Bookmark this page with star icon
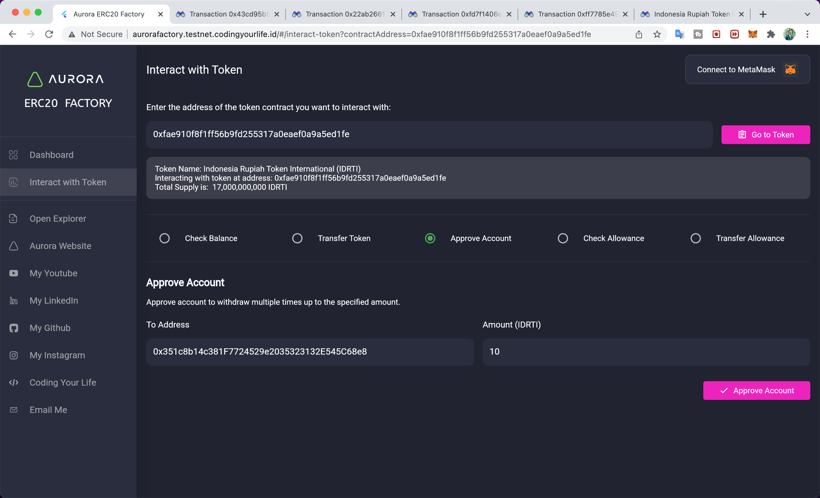 coord(657,34)
